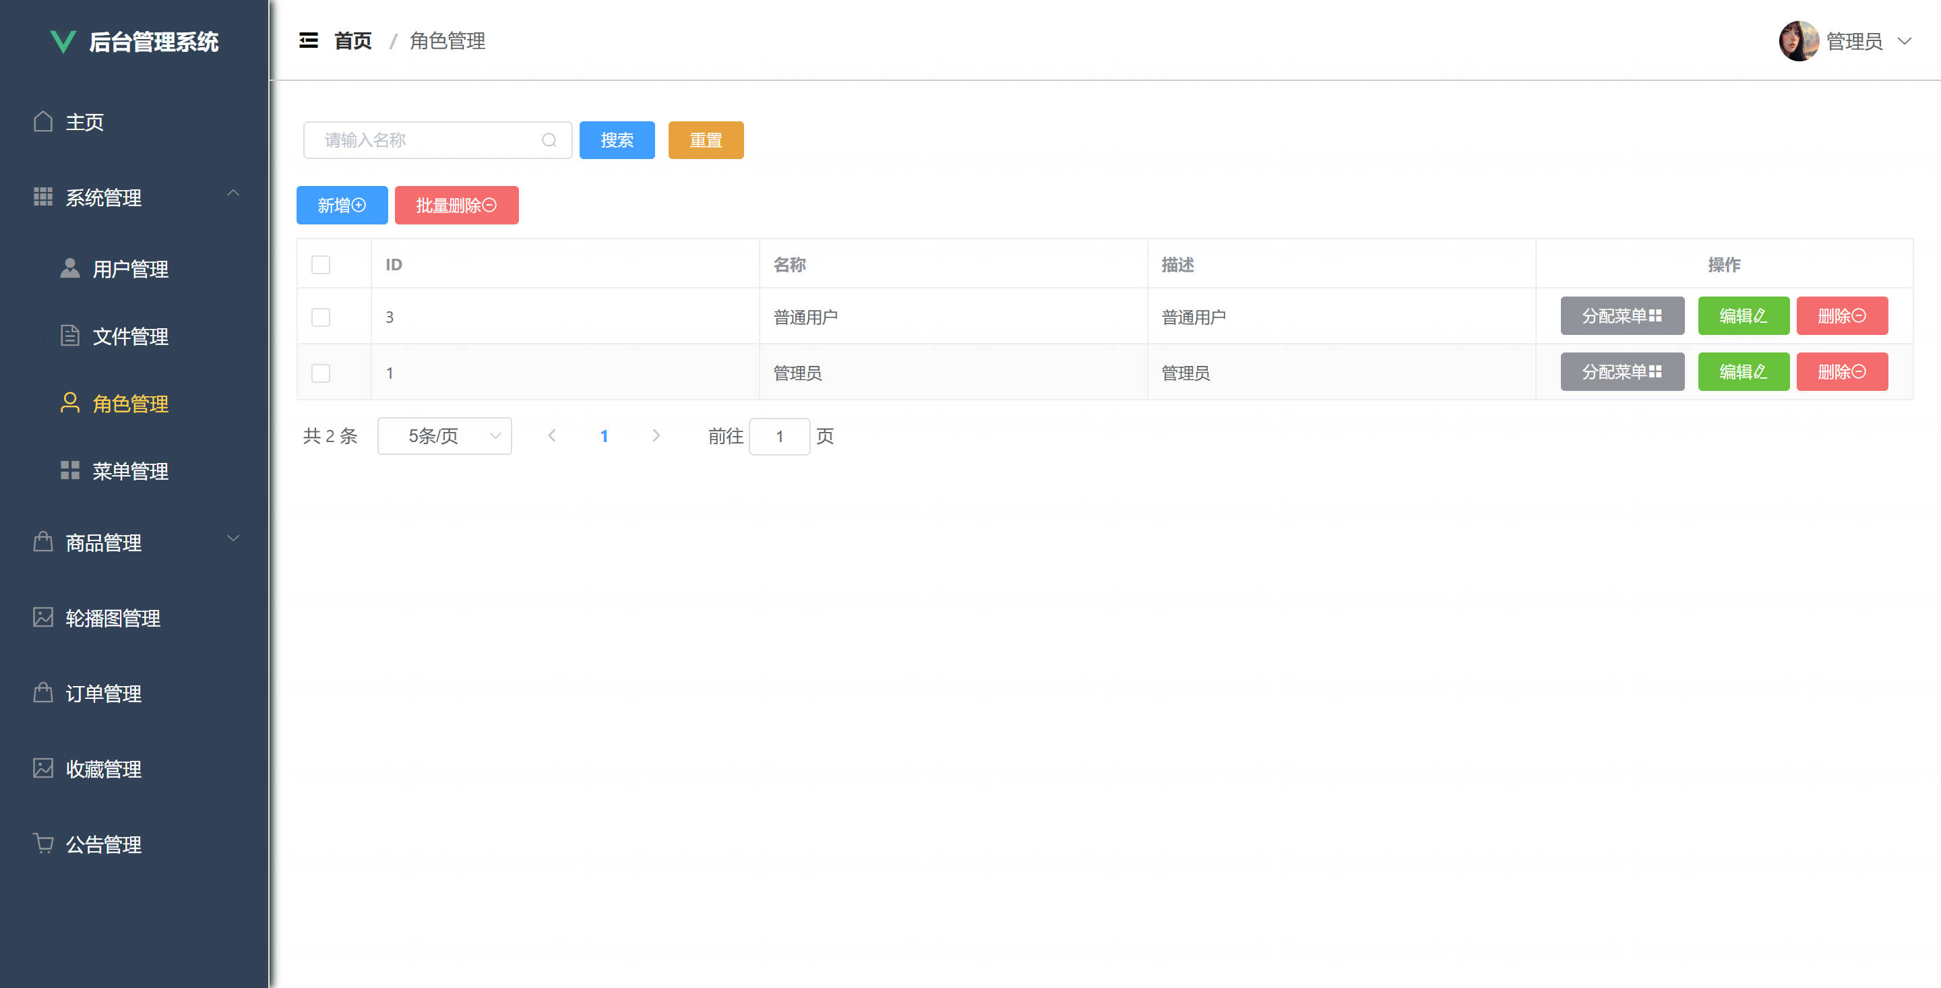Click the blue 搜索 button
The width and height of the screenshot is (1941, 988).
(x=617, y=140)
